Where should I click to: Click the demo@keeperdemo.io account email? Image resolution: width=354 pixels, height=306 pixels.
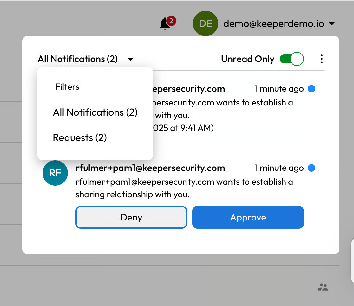(x=273, y=24)
